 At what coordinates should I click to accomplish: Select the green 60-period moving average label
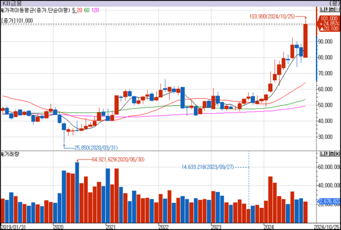pyautogui.click(x=88, y=11)
